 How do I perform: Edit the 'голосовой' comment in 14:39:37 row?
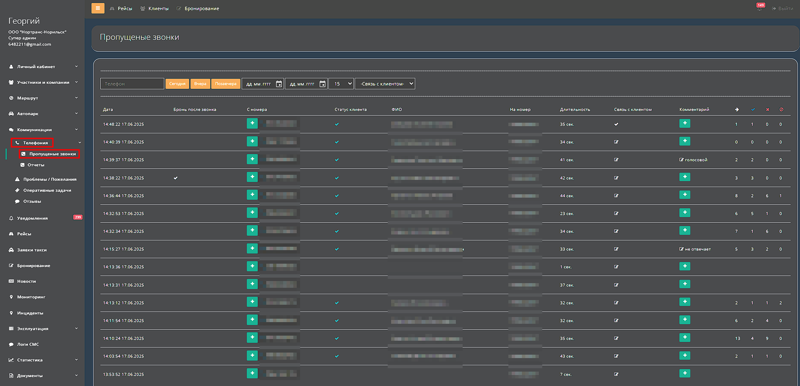click(681, 160)
